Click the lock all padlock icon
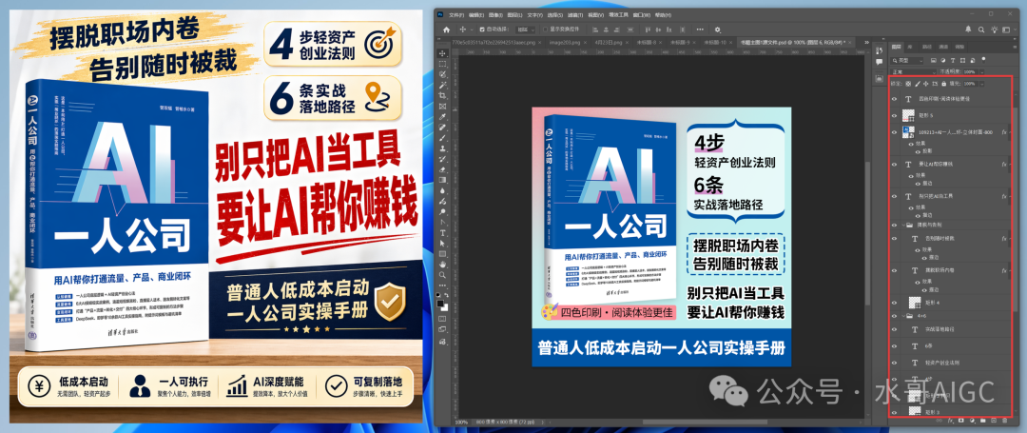This screenshot has height=433, width=1027. (x=944, y=84)
